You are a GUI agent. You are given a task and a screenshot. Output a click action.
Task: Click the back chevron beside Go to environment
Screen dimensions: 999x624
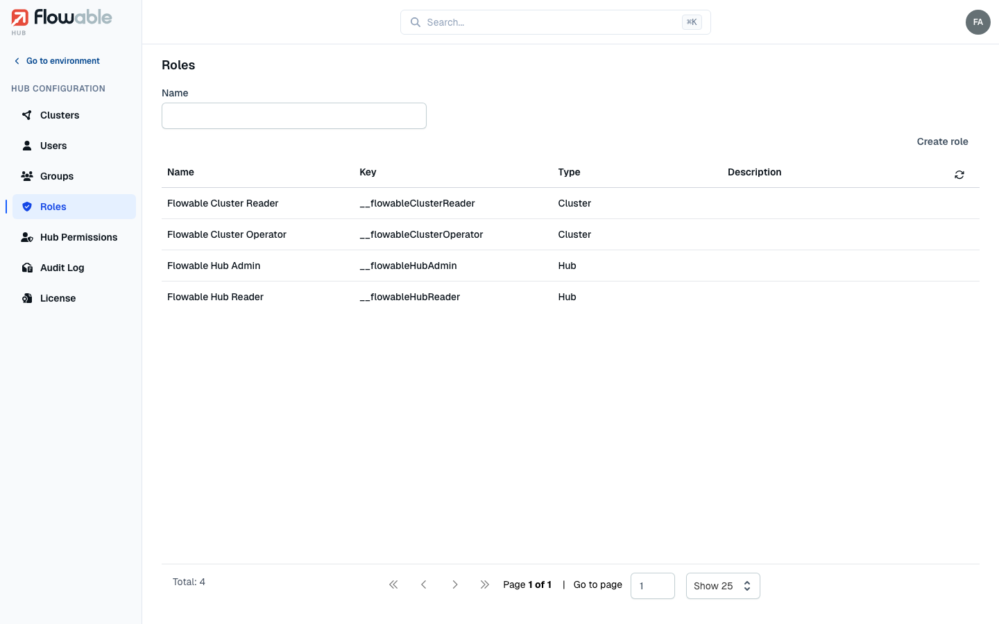coord(17,61)
